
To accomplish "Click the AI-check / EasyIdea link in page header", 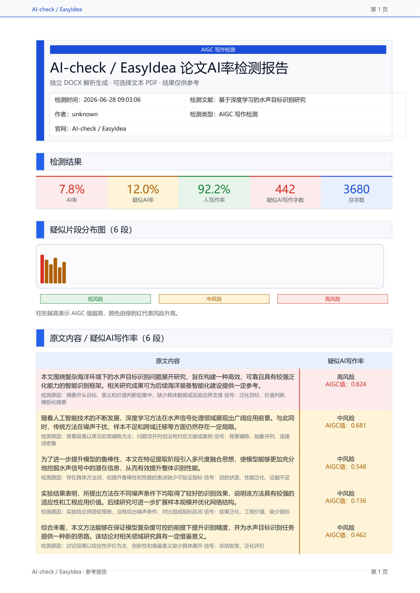I will (57, 10).
